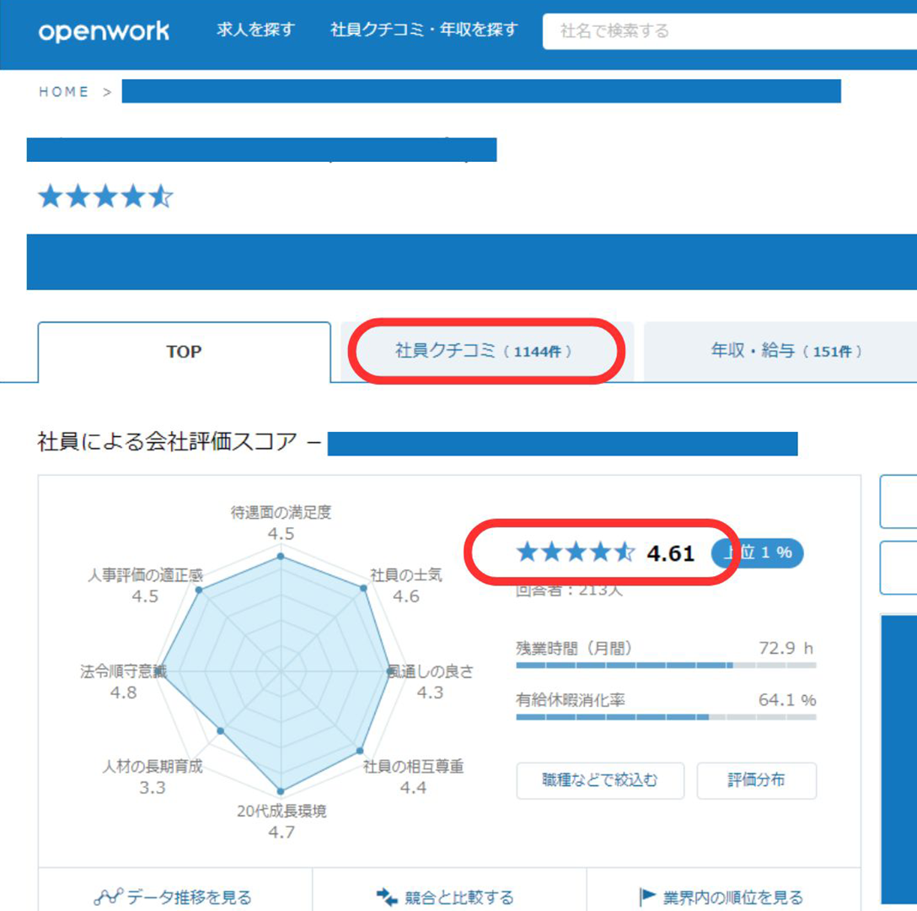Open the 求人を探す menu item

(255, 30)
